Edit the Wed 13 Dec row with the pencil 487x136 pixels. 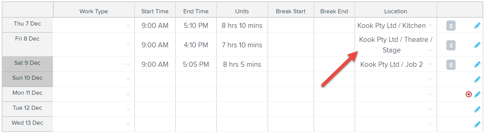[477, 124]
